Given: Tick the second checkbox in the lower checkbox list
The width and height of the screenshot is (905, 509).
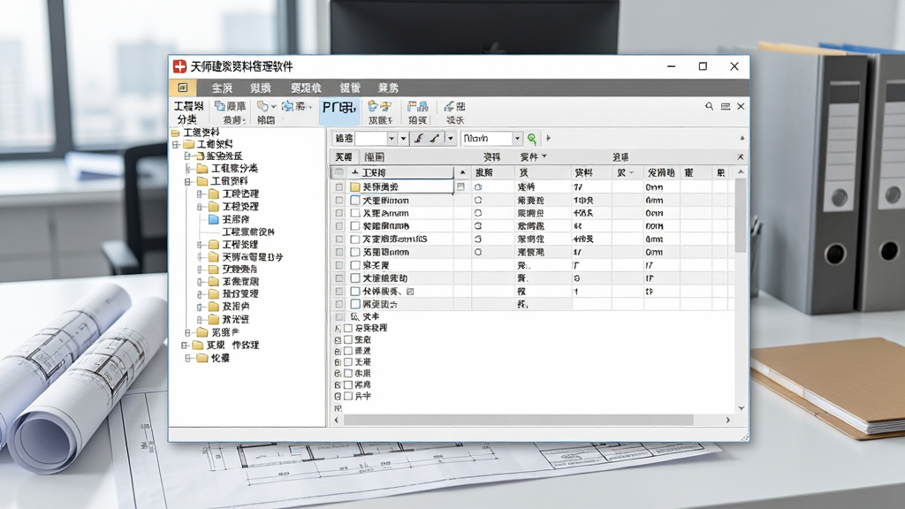Looking at the screenshot, I should point(348,339).
